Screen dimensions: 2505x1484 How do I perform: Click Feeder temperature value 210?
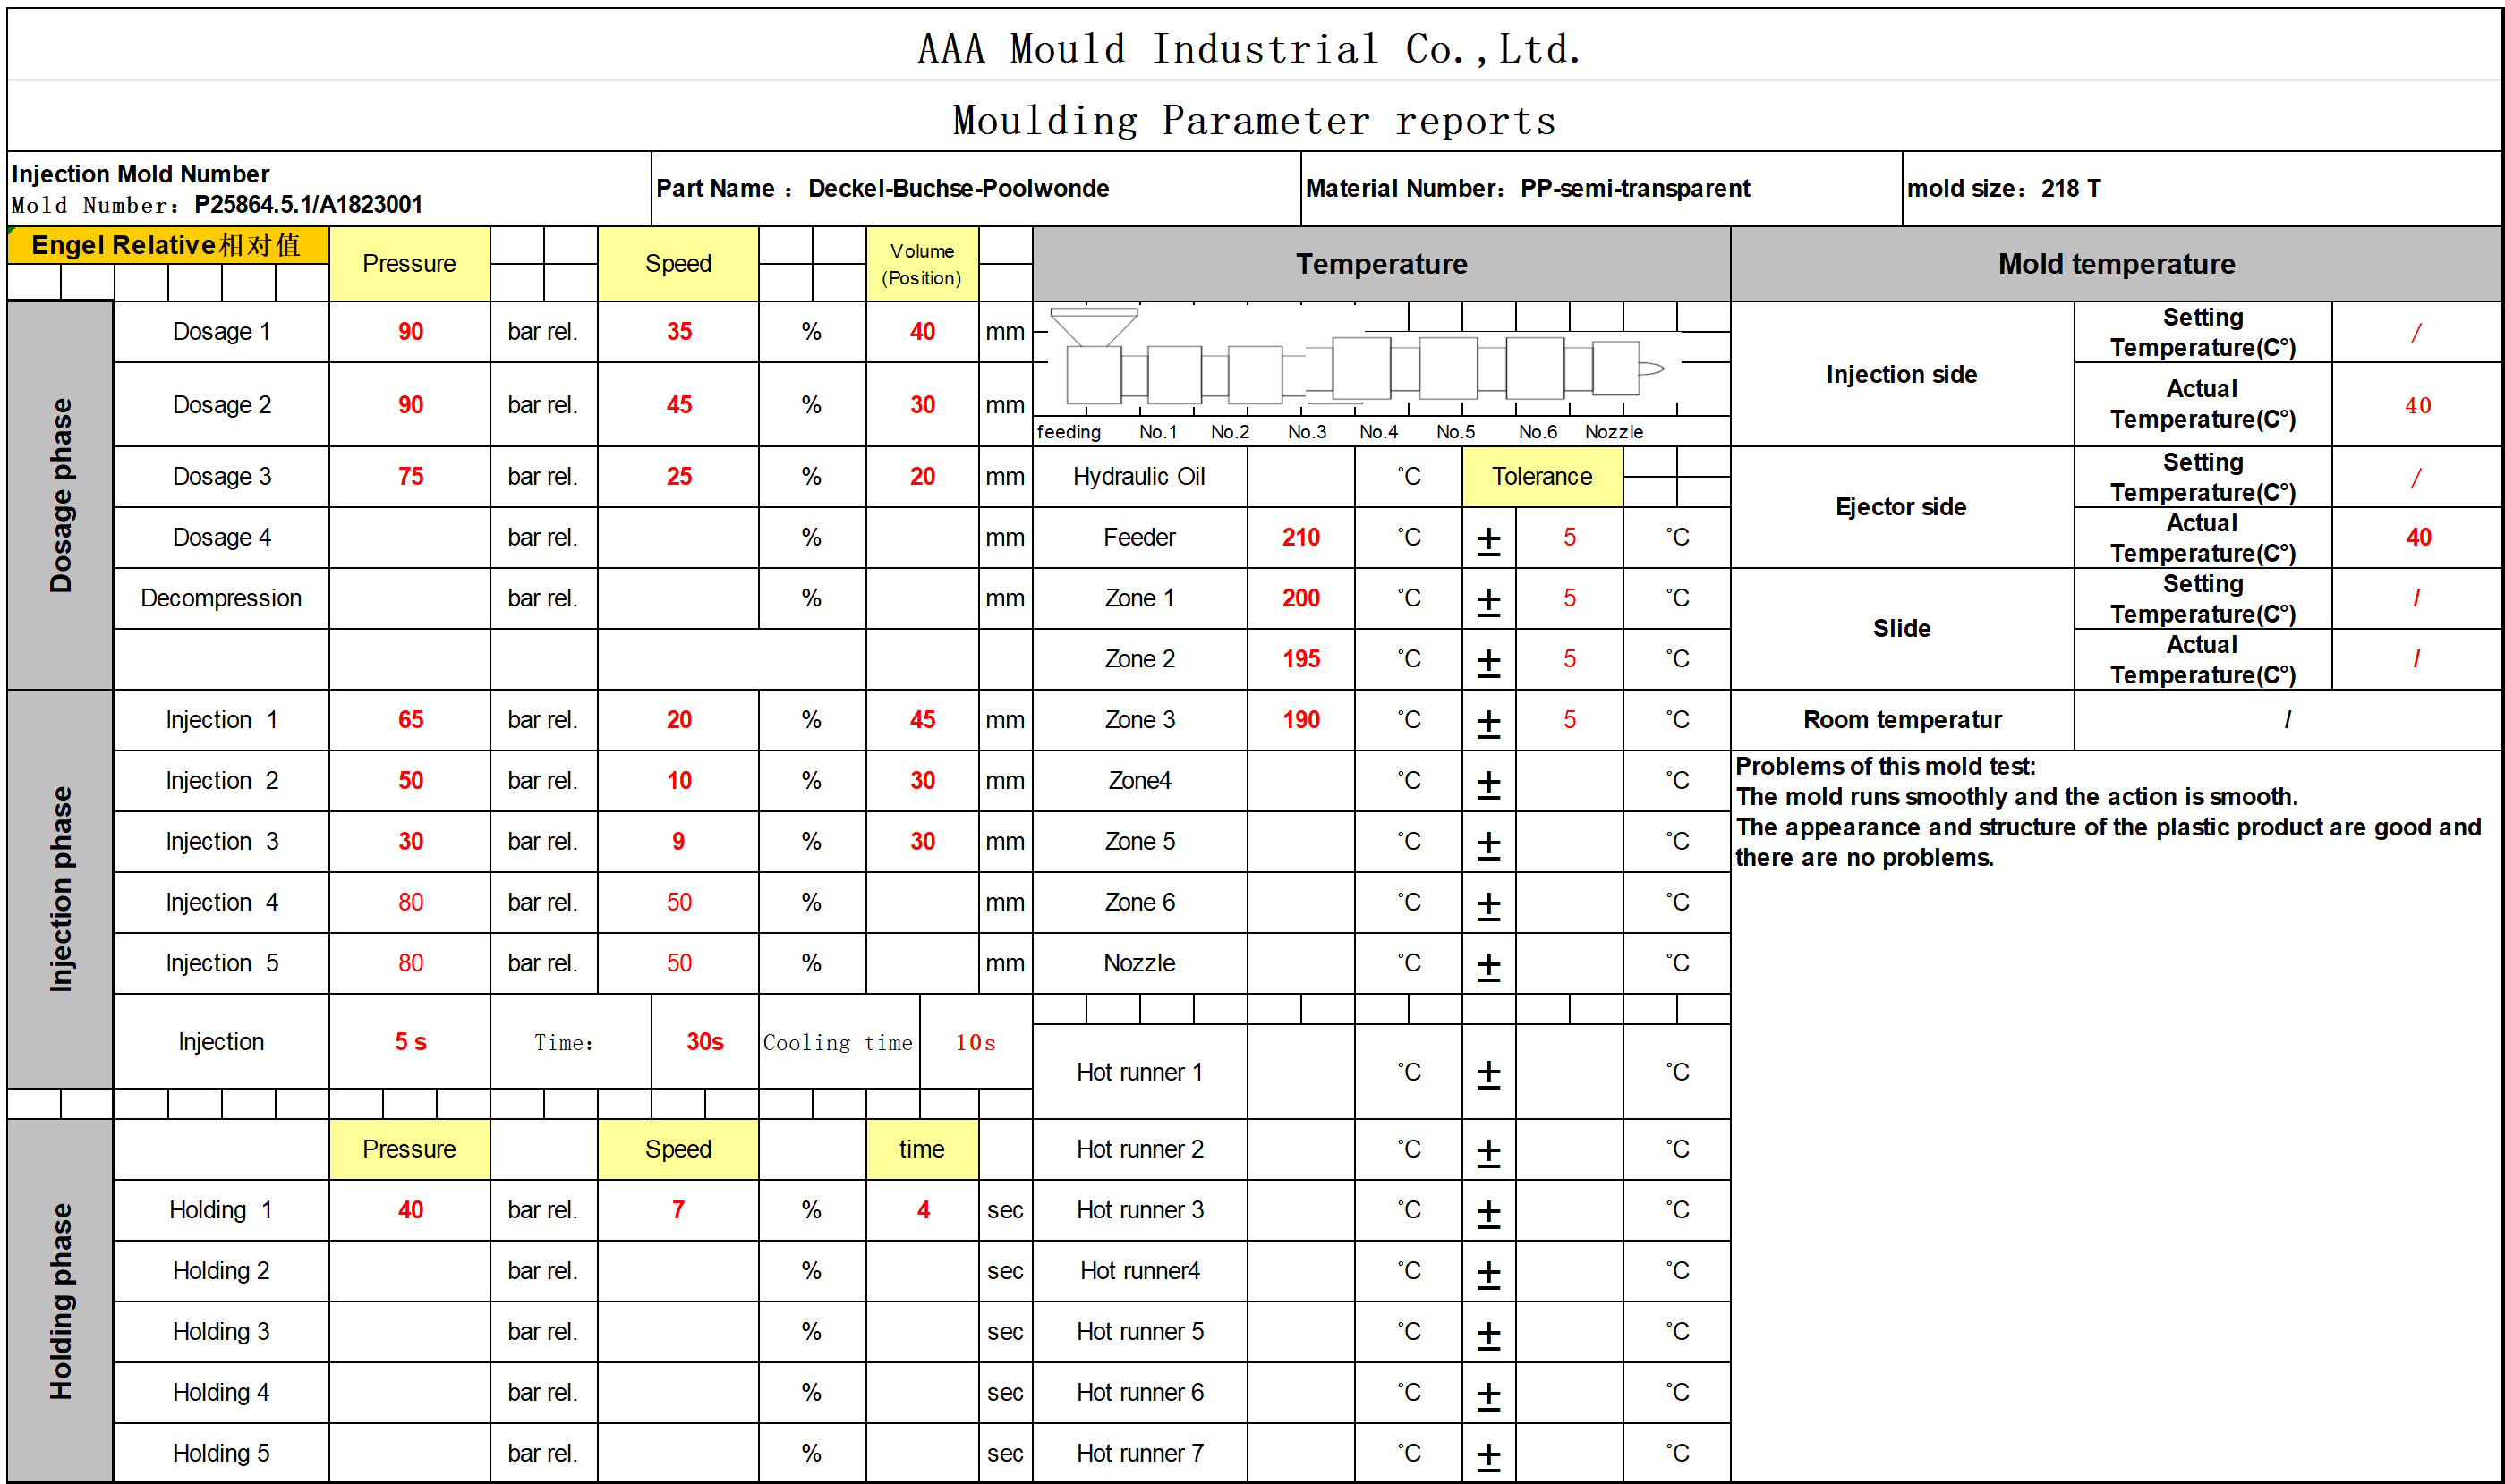tap(1300, 537)
